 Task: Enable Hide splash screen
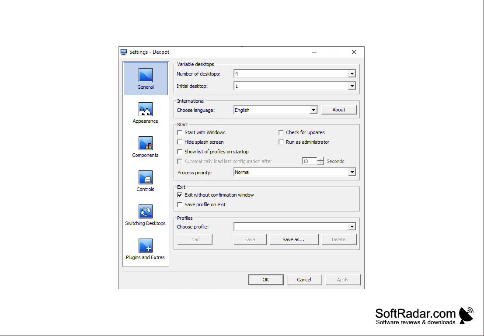tap(180, 142)
